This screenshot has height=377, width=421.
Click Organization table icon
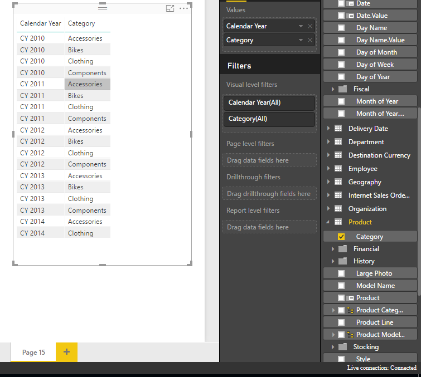point(338,209)
